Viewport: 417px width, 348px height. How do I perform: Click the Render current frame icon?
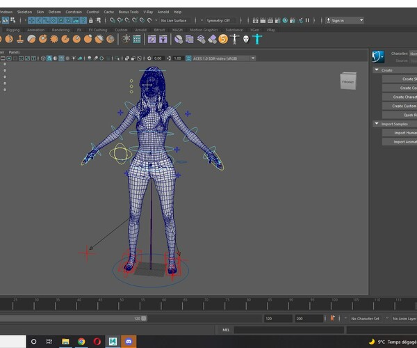[263, 20]
